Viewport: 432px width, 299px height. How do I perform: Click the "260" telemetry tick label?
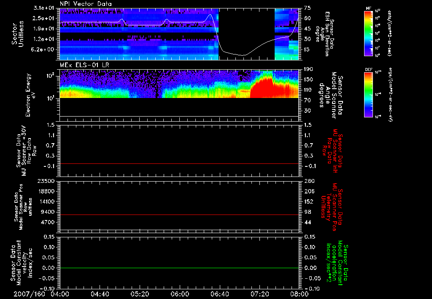click(x=309, y=181)
